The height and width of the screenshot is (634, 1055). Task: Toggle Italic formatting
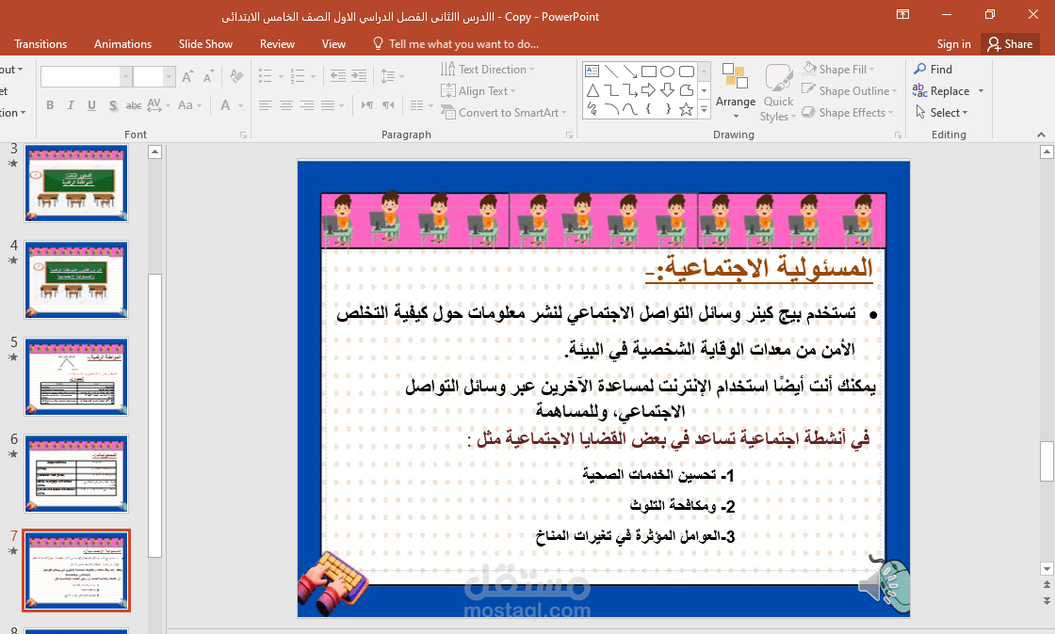click(71, 105)
